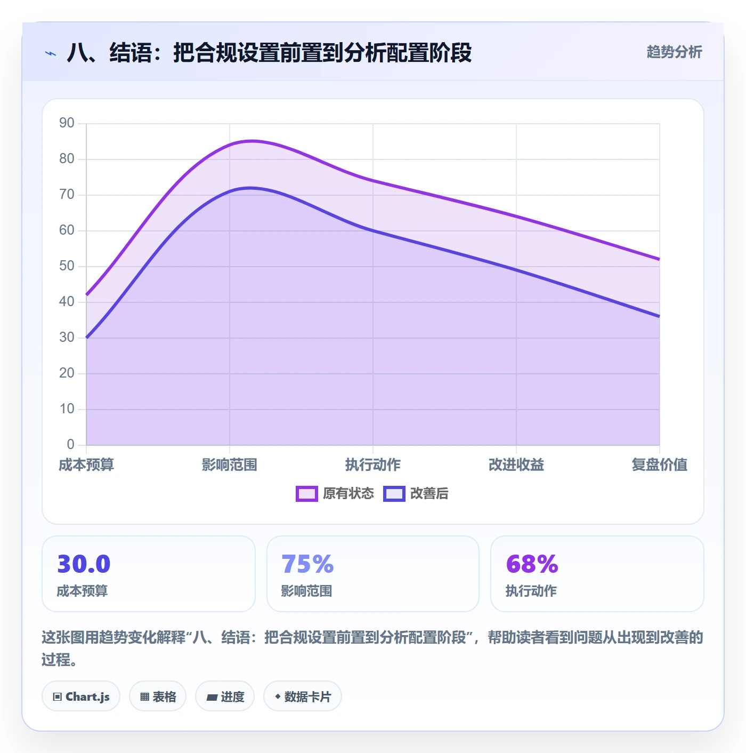The width and height of the screenshot is (746, 753).
Task: Click the 68% value text
Action: point(532,564)
